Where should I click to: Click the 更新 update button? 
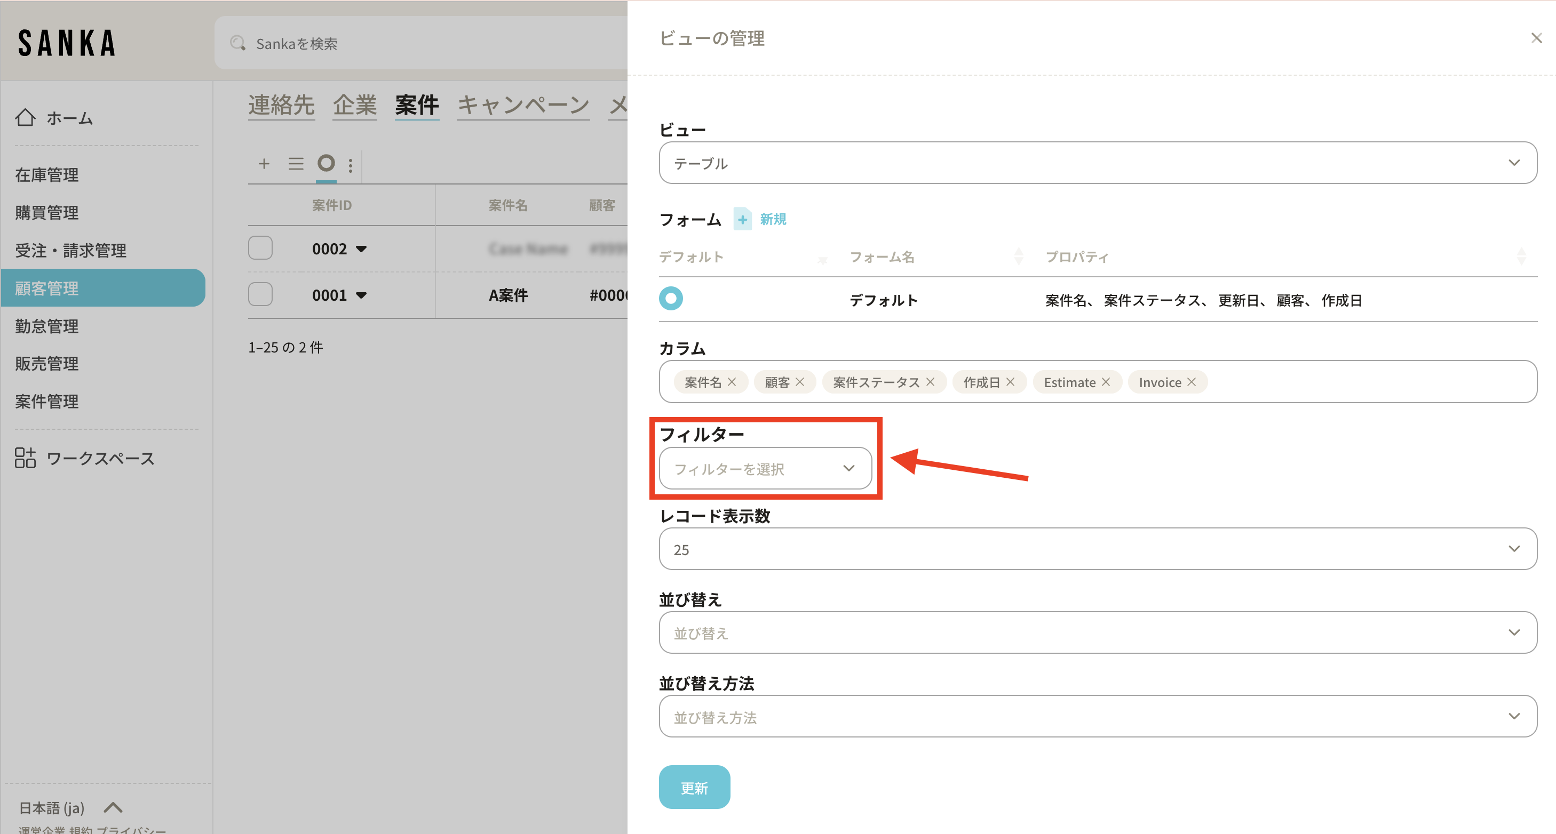point(694,788)
